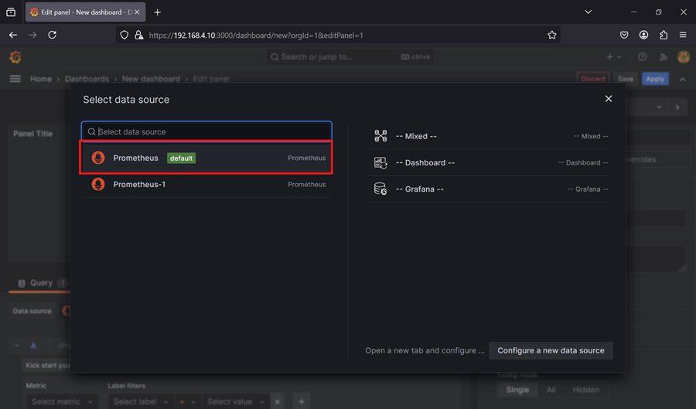Click the Prometheus flame icon in default row
Viewport: 696px width, 409px height.
point(98,158)
